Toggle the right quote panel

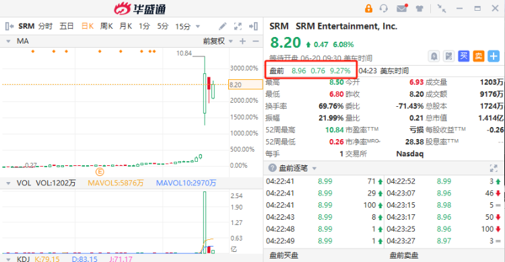tap(253, 26)
